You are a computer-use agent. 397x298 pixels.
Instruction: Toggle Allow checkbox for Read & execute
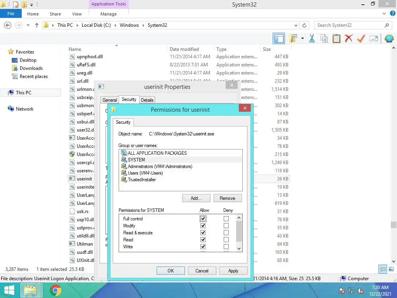[x=203, y=233]
